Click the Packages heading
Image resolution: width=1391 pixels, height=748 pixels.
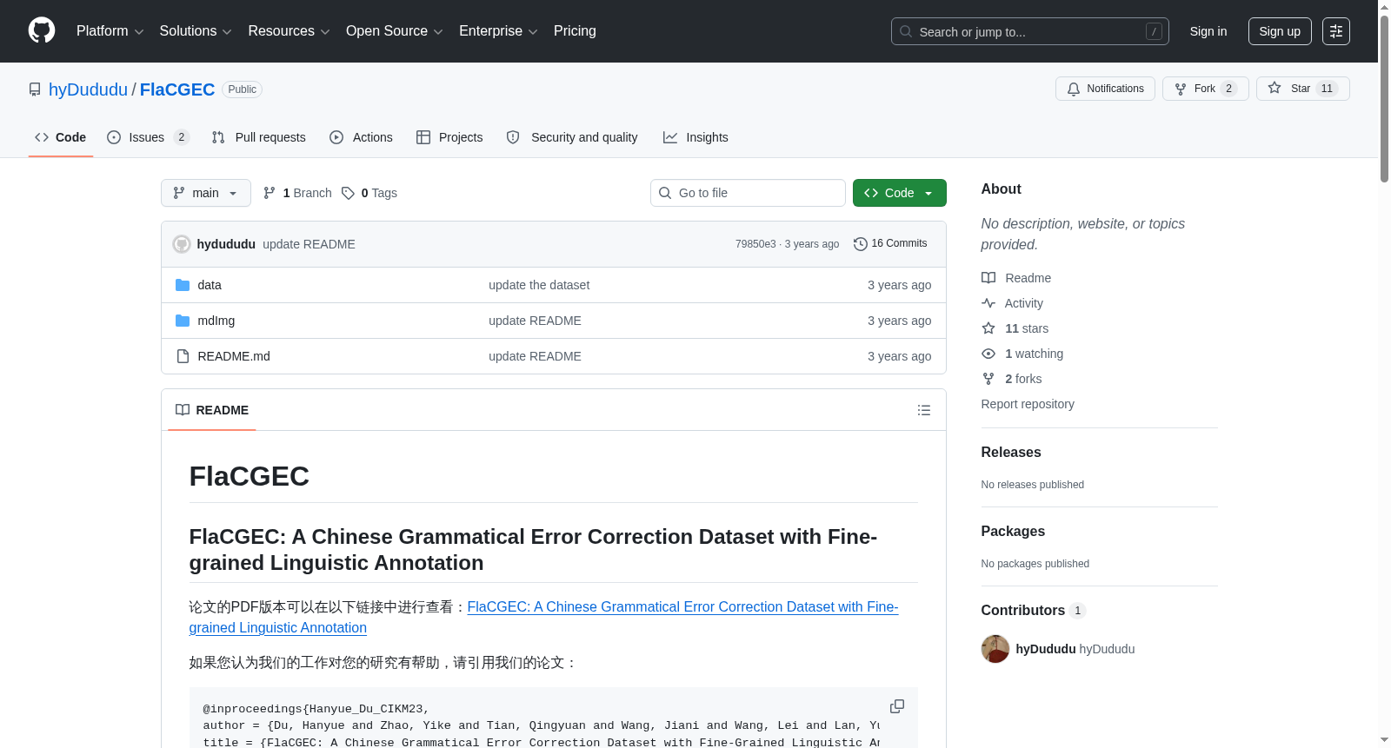(1013, 532)
